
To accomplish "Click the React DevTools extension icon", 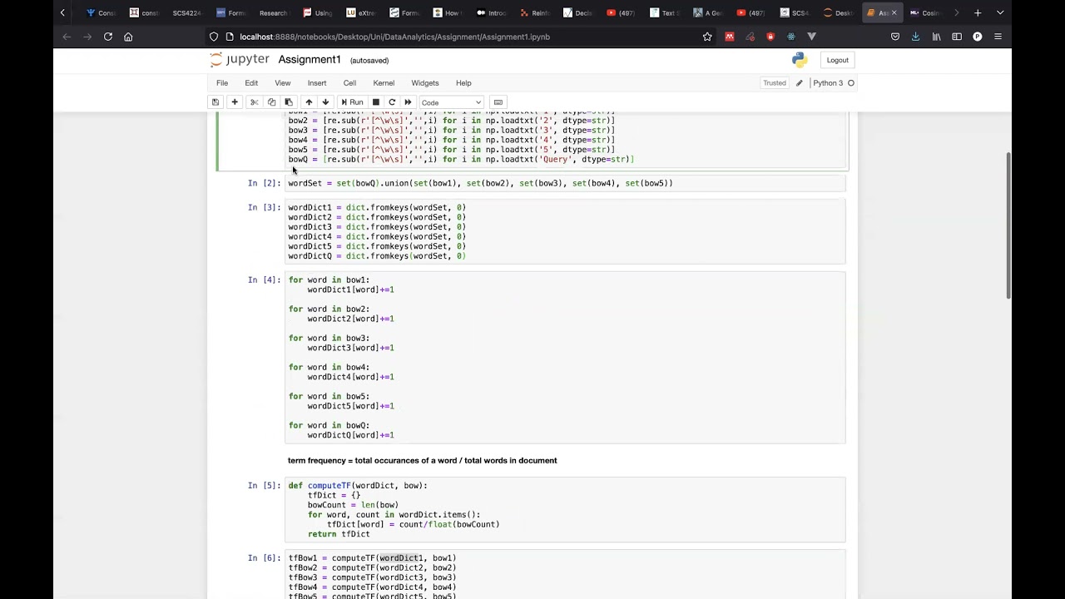I will 790,37.
